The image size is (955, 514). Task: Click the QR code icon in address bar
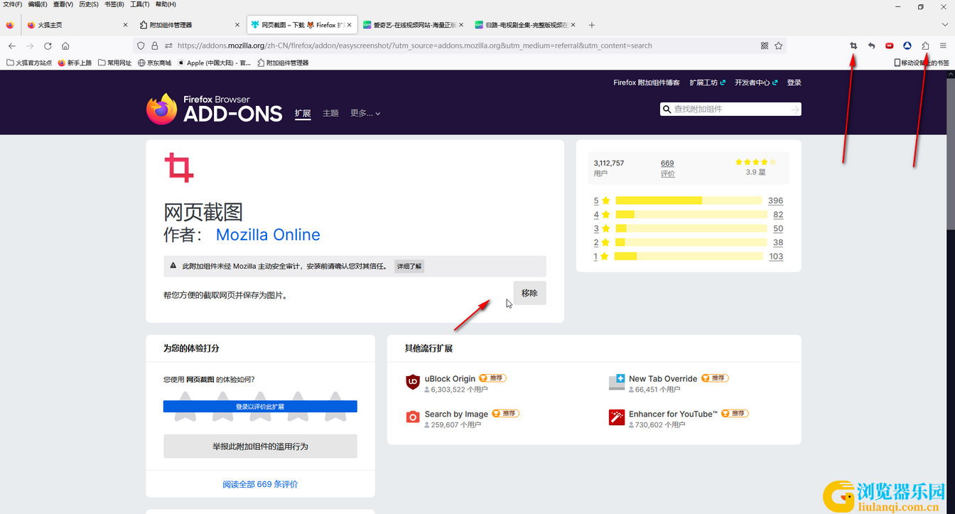pyautogui.click(x=765, y=45)
